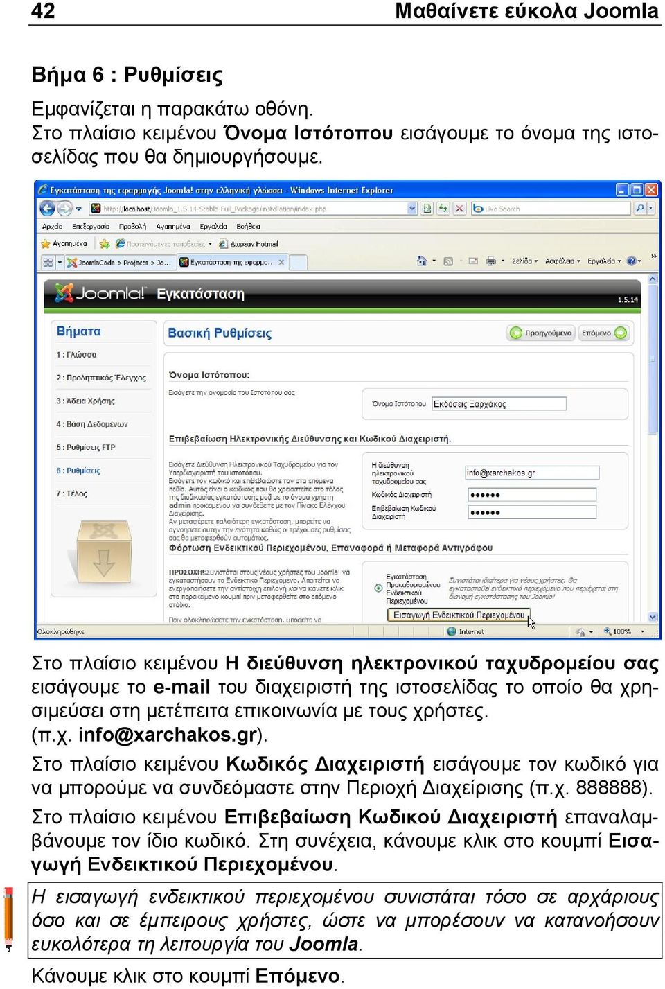Select the Εγκατάσταση Προκαθορισμένου Ενδεικτικού Περιεχομένου radio
The image size is (665, 989).
[378, 588]
